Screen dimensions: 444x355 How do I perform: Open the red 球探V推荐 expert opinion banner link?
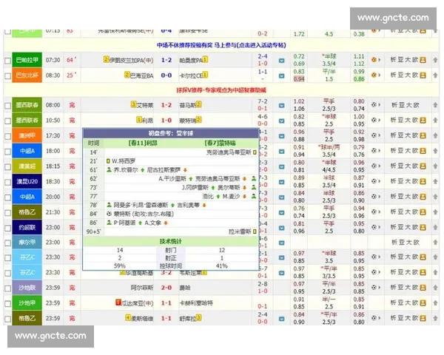[221, 90]
